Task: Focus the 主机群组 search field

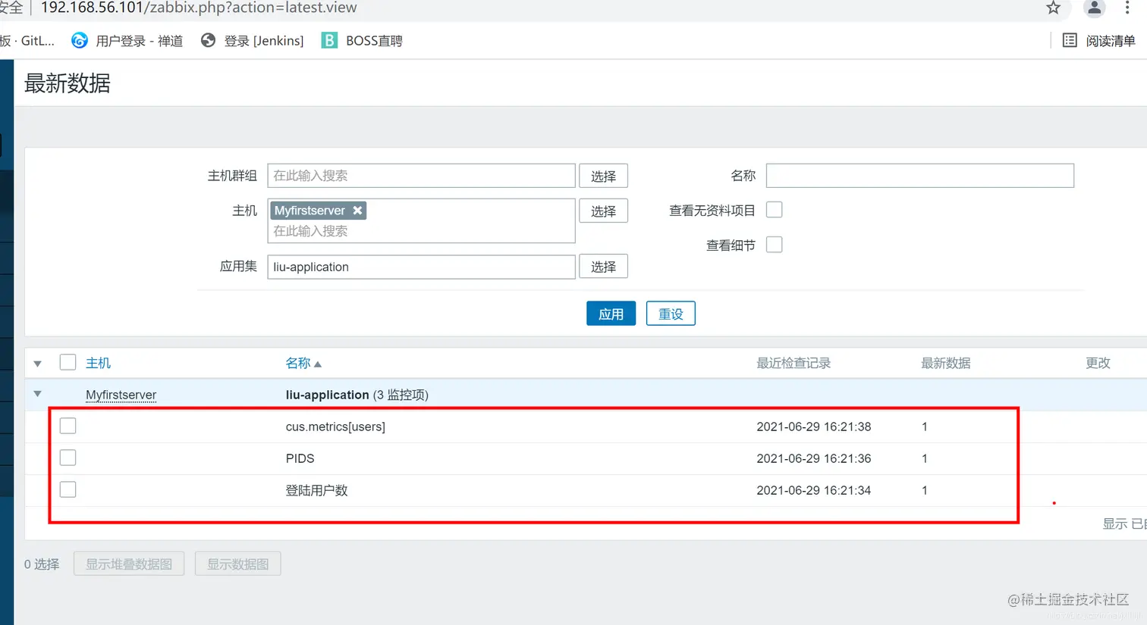Action: pyautogui.click(x=421, y=176)
